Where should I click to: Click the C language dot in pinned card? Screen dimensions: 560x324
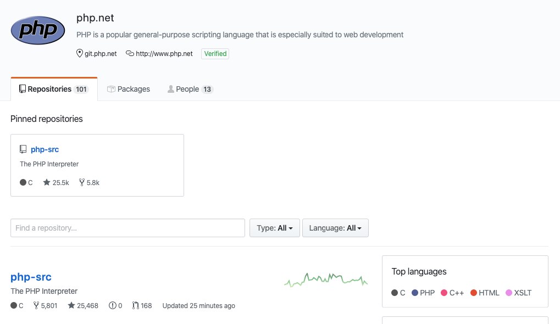(x=23, y=182)
